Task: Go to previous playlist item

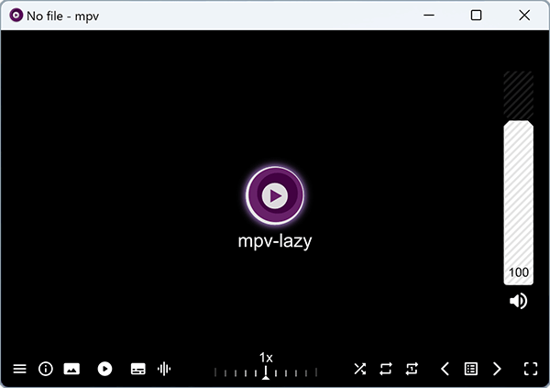Action: click(x=445, y=369)
